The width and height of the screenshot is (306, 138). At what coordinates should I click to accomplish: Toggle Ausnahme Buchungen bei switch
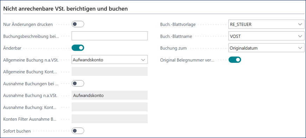pos(78,84)
